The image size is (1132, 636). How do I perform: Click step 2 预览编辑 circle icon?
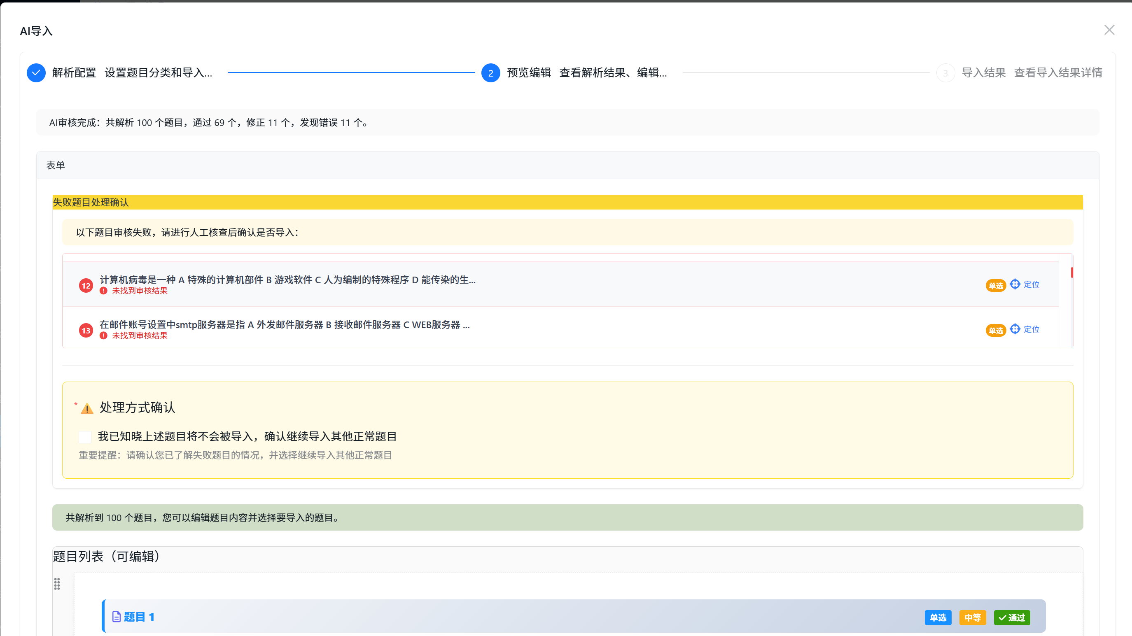point(490,73)
